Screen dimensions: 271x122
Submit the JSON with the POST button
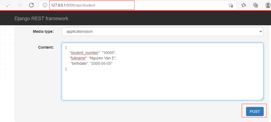[254, 112]
